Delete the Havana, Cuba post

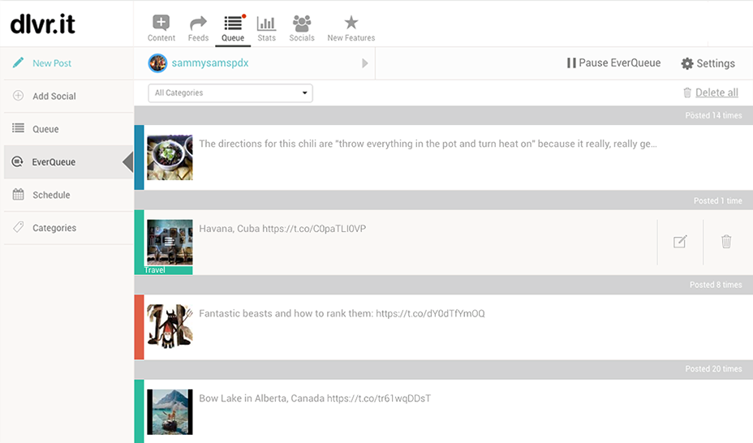(x=726, y=242)
